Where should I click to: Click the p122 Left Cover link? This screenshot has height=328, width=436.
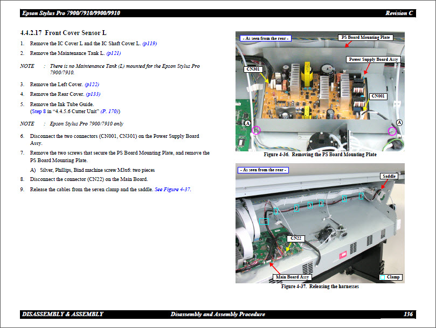tap(91, 85)
